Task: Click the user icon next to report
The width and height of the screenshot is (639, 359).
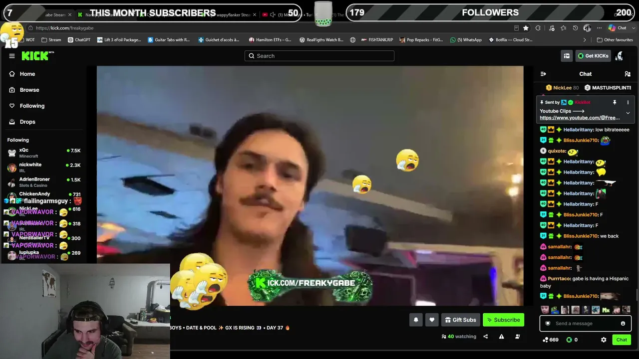Action: click(517, 337)
